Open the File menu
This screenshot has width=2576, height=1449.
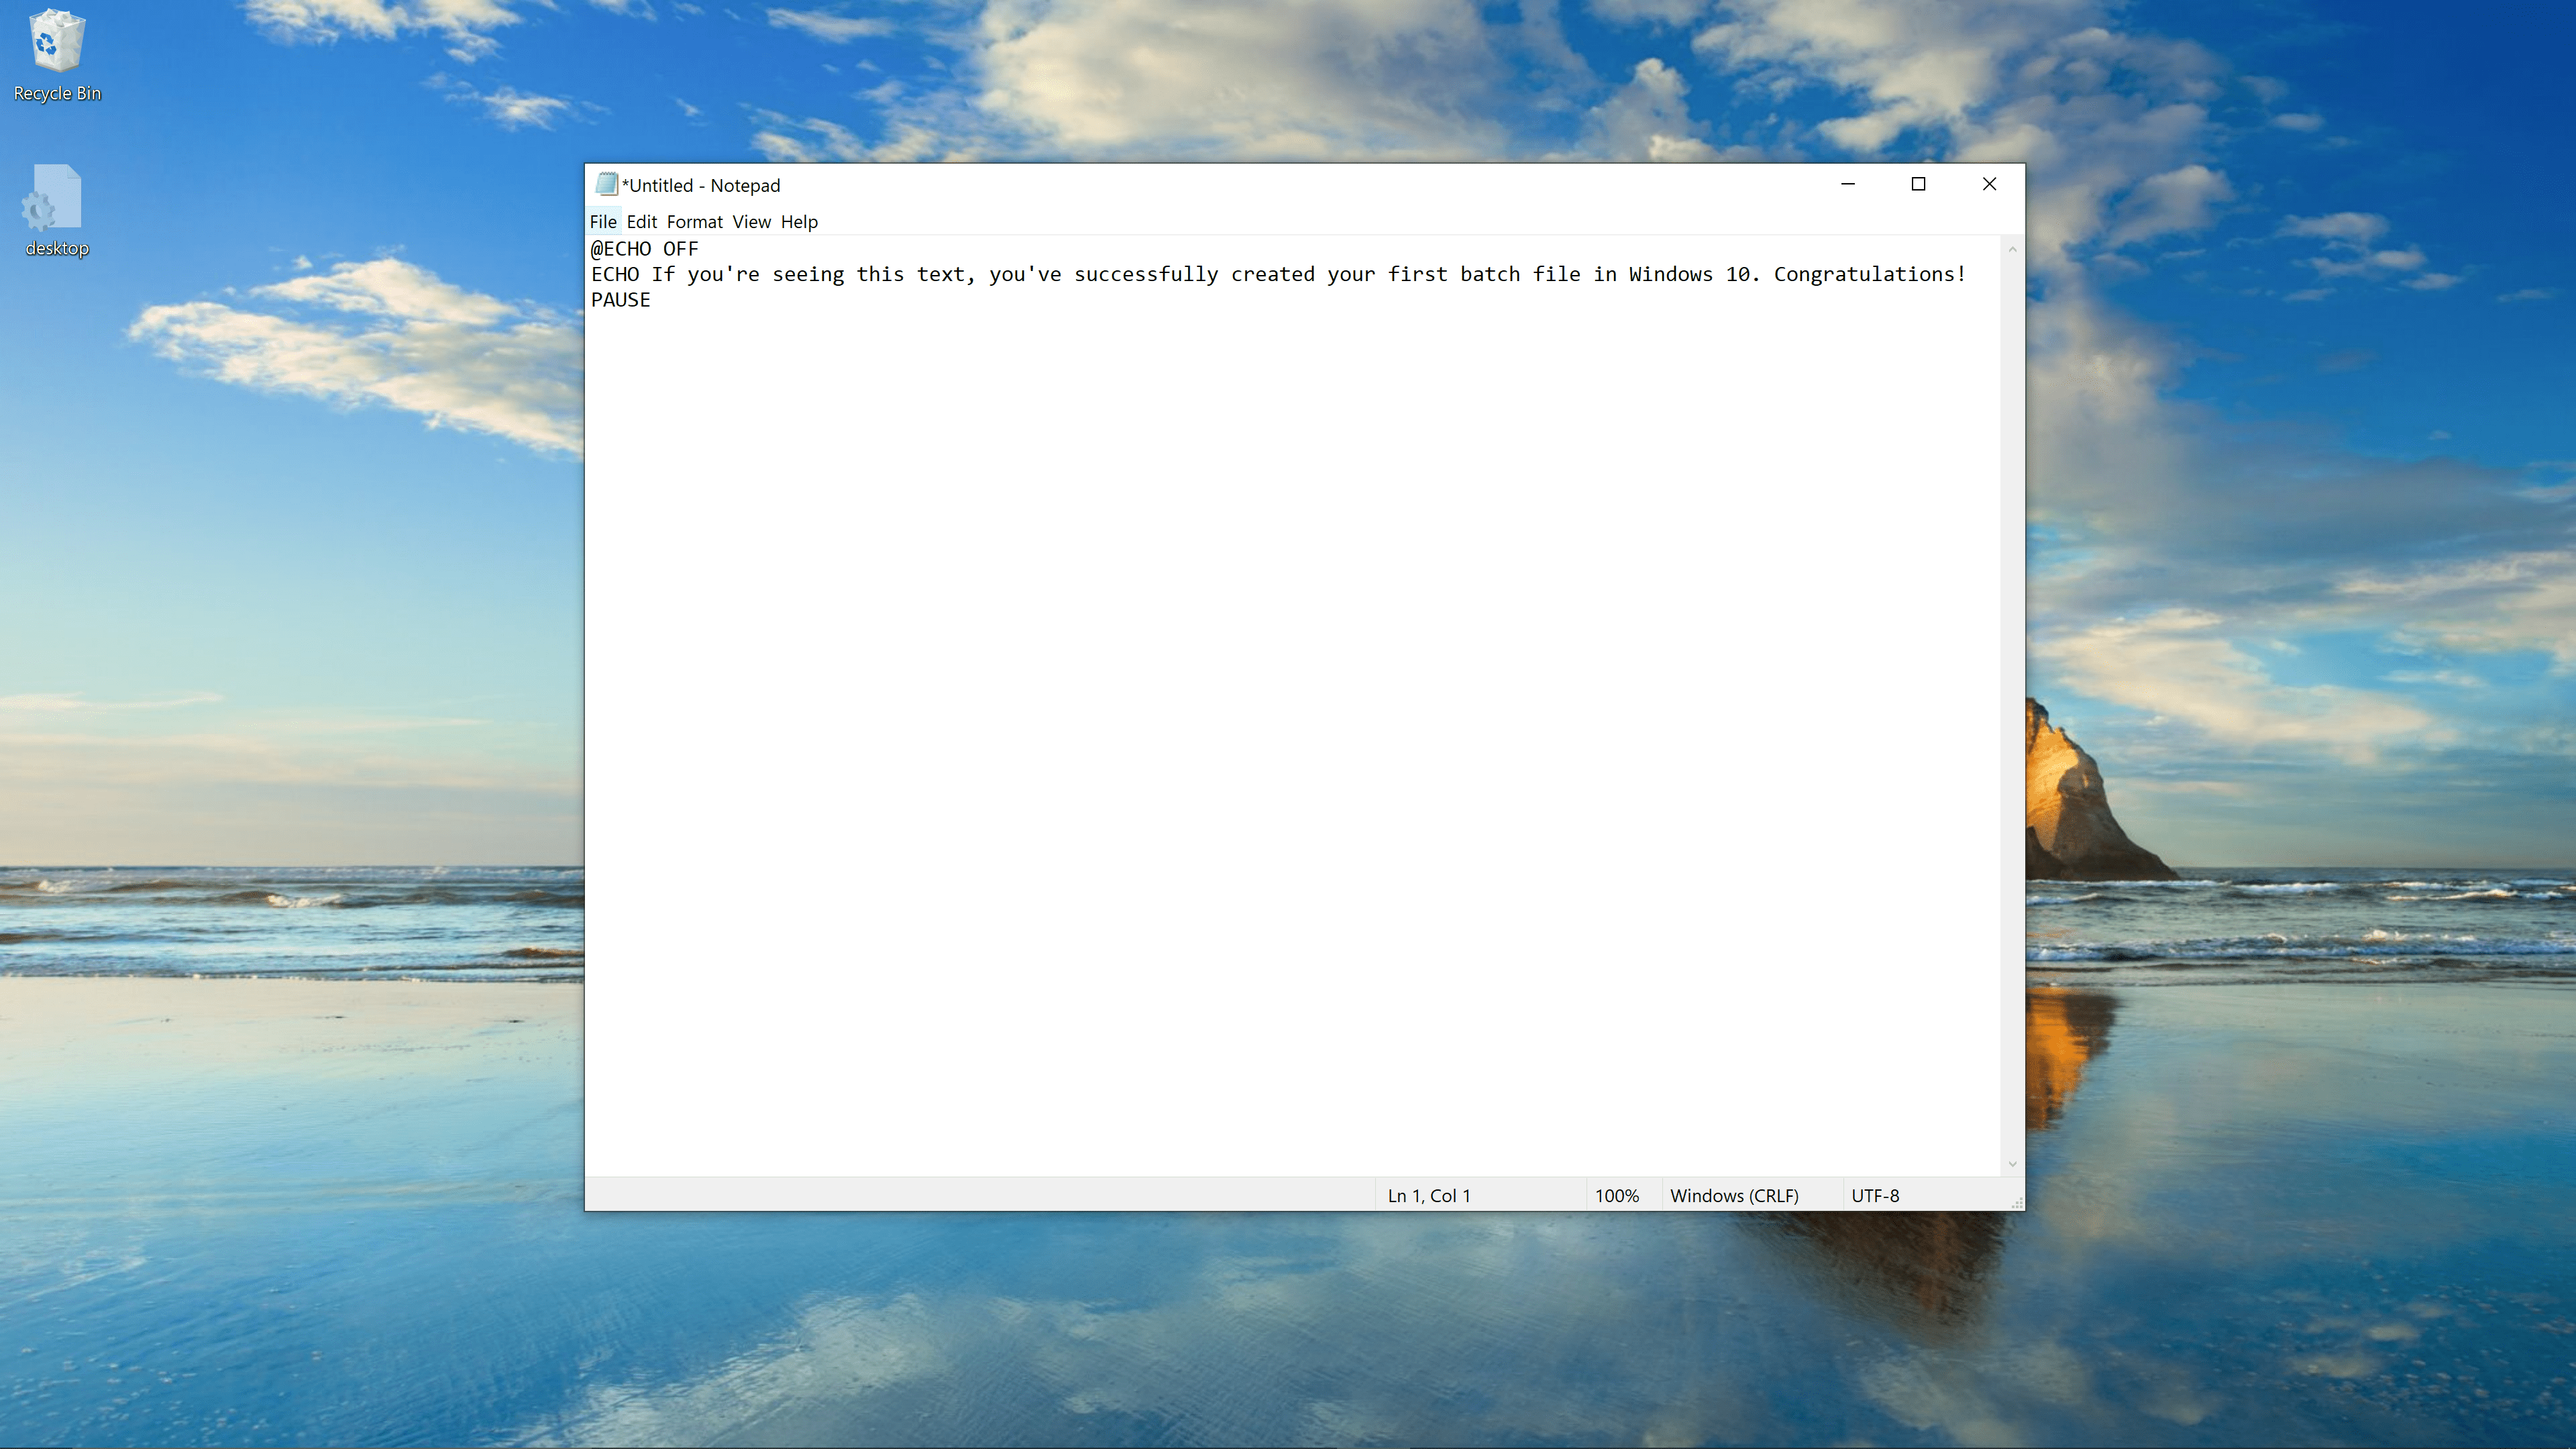pos(602,221)
